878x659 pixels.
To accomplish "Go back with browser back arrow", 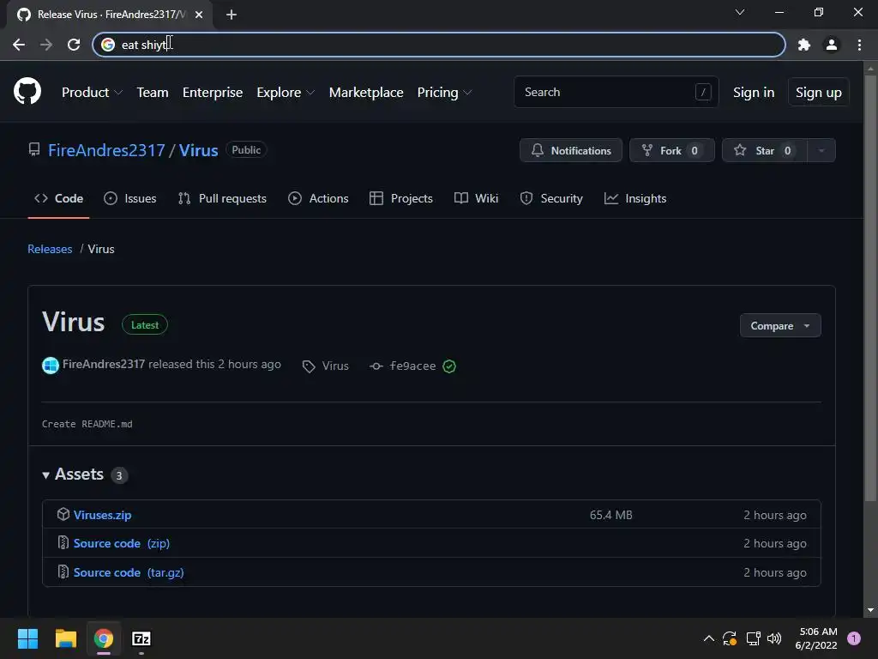I will 19,45.
